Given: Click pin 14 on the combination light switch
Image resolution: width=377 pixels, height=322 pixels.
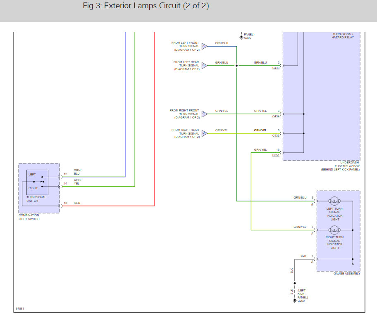Looking at the screenshot, I should coord(65,183).
